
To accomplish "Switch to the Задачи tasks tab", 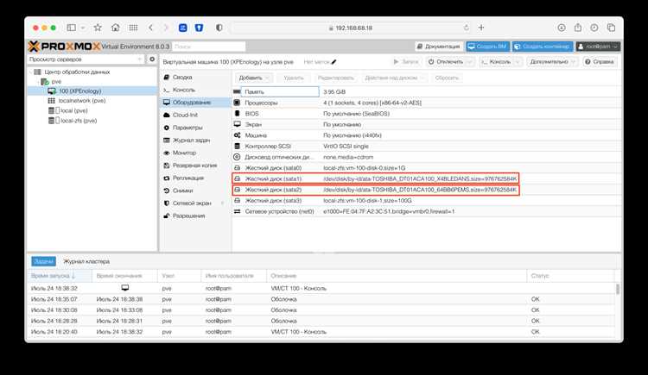I will (43, 261).
